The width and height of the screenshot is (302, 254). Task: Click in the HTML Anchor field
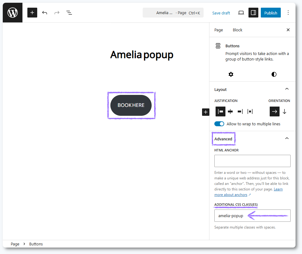pyautogui.click(x=252, y=161)
